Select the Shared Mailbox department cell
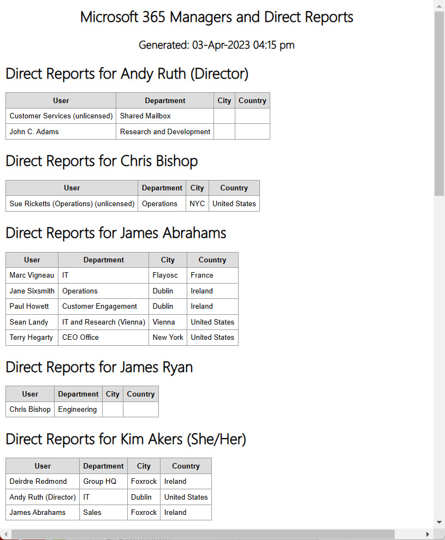The width and height of the screenshot is (445, 540). pyautogui.click(x=165, y=116)
